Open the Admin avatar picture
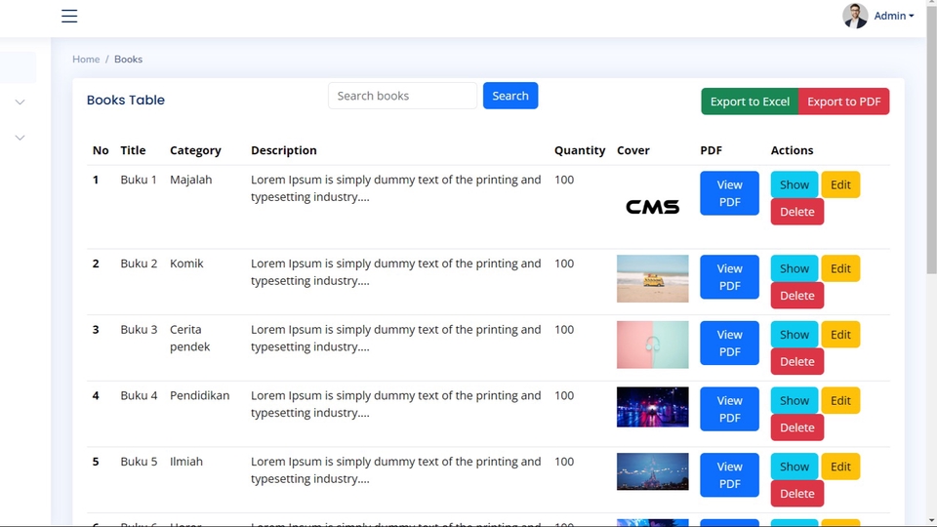Viewport: 937px width, 527px height. 855,16
